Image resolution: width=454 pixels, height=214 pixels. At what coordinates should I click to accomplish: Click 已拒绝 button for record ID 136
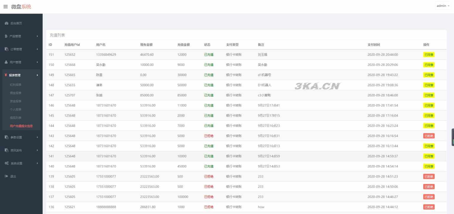[x=429, y=207]
